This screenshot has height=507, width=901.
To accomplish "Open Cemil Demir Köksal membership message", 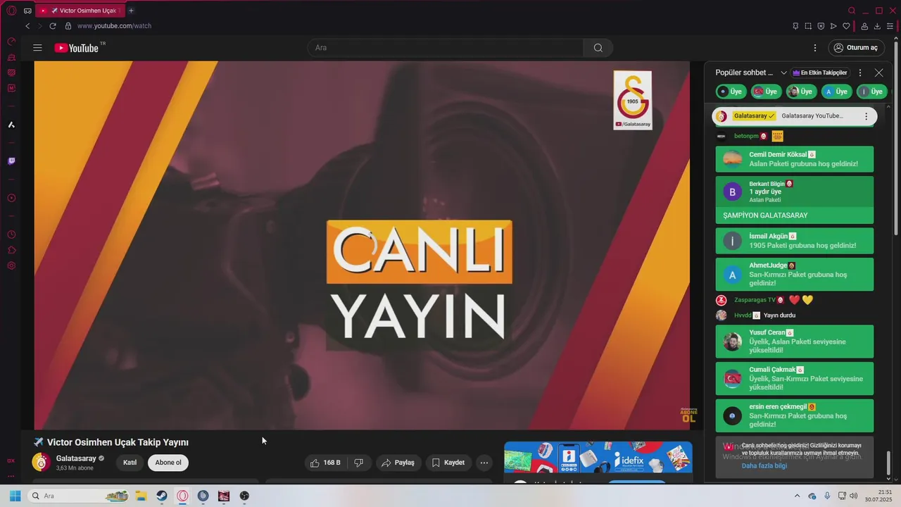I will click(795, 159).
